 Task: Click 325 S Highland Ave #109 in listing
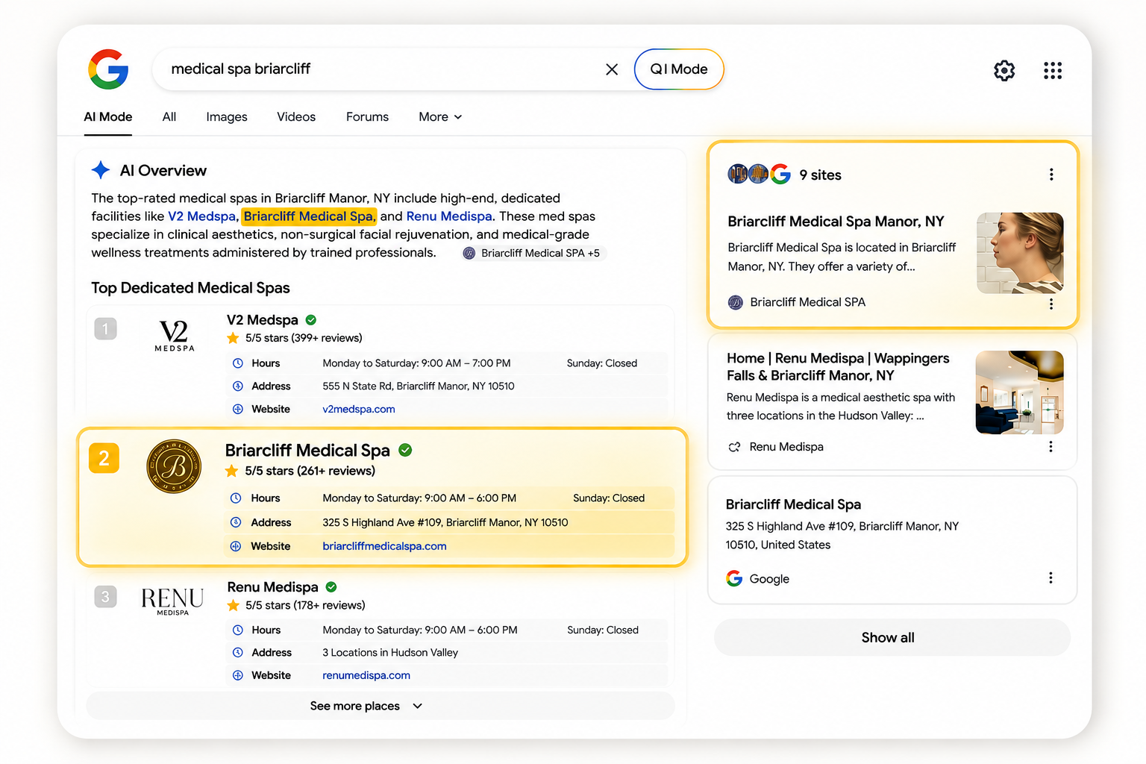point(445,522)
